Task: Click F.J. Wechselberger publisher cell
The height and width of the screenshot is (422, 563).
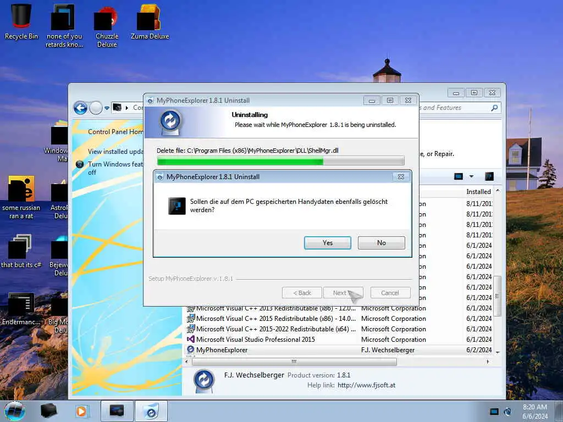Action: (388, 350)
